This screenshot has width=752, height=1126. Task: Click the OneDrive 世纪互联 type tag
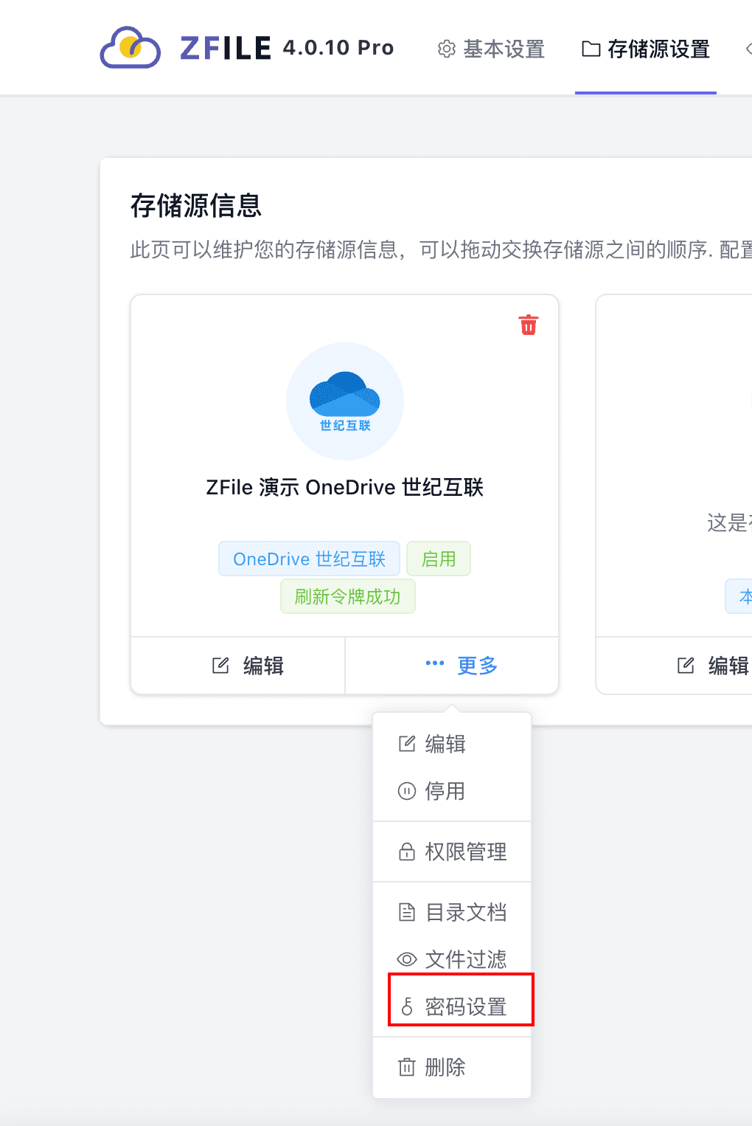[x=309, y=559]
